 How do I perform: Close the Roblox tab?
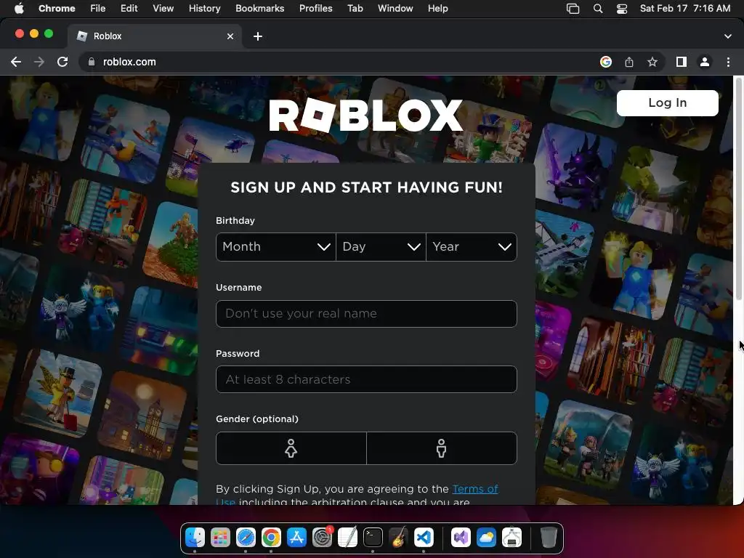click(230, 36)
